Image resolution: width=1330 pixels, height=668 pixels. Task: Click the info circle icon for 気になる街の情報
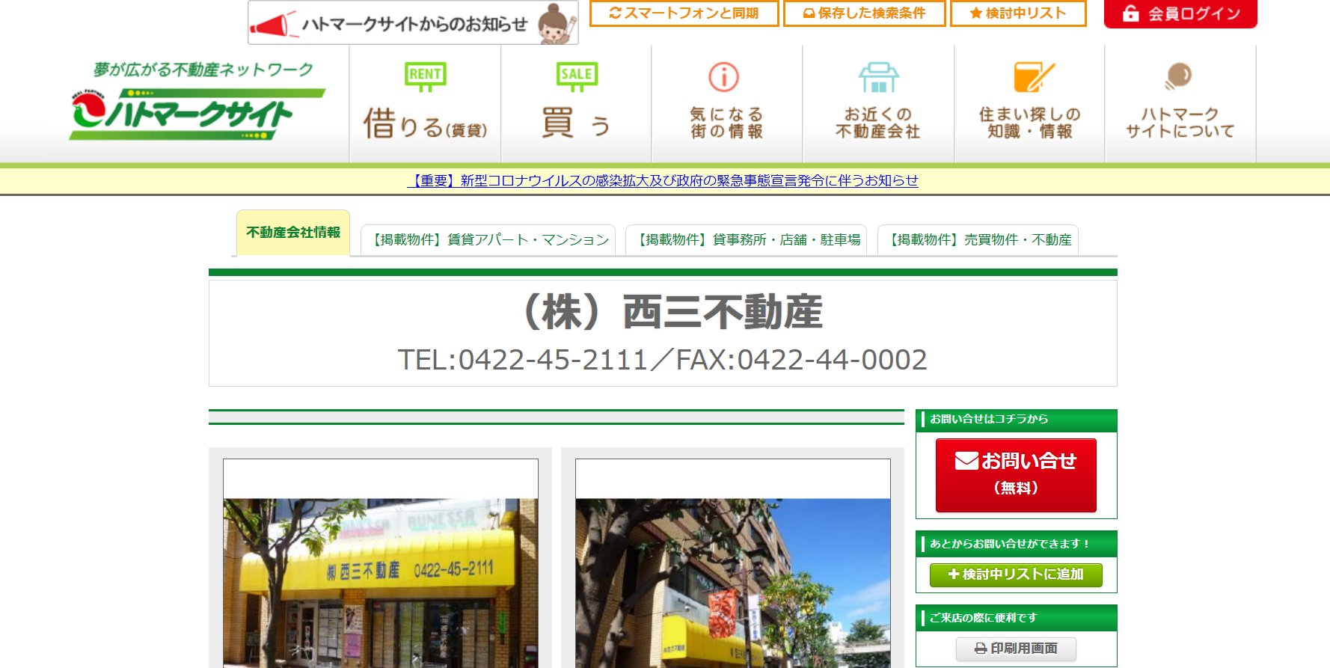(724, 76)
